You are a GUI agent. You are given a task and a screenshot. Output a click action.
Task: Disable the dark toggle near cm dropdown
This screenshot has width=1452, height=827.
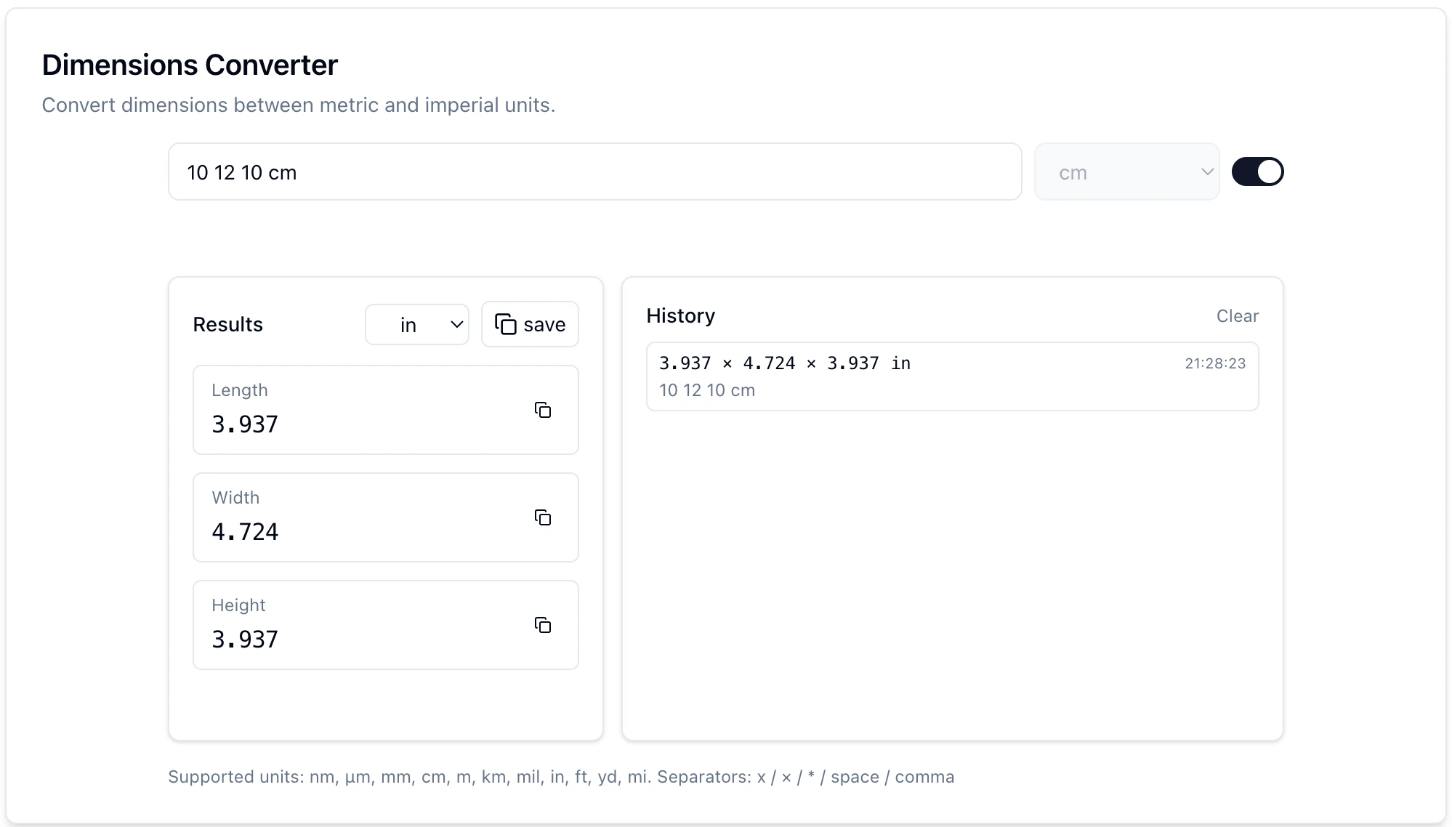click(x=1257, y=172)
